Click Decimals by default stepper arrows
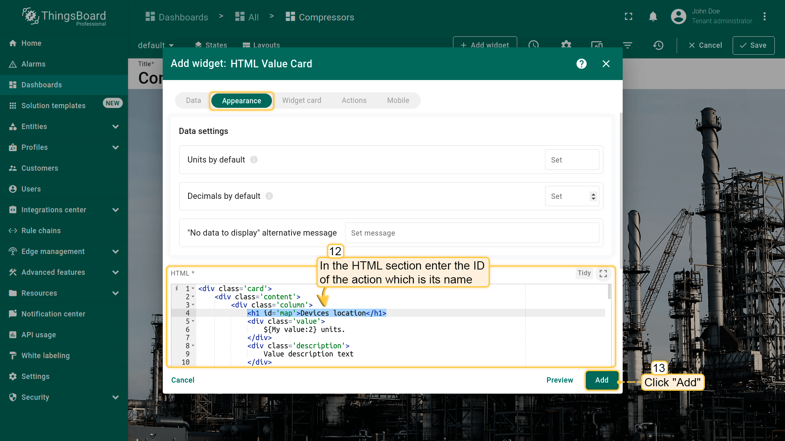785x441 pixels. (x=593, y=196)
